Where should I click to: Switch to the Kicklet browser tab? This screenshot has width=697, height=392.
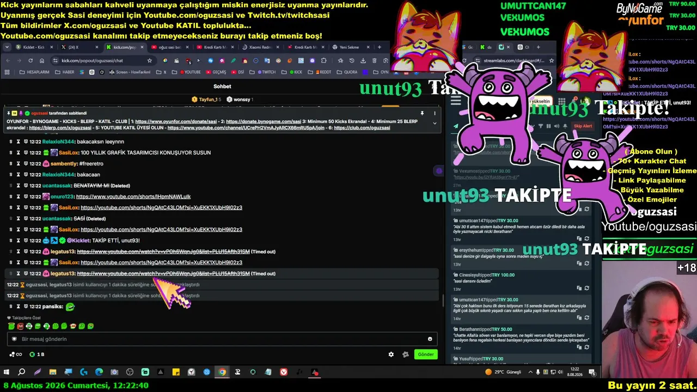(x=34, y=47)
